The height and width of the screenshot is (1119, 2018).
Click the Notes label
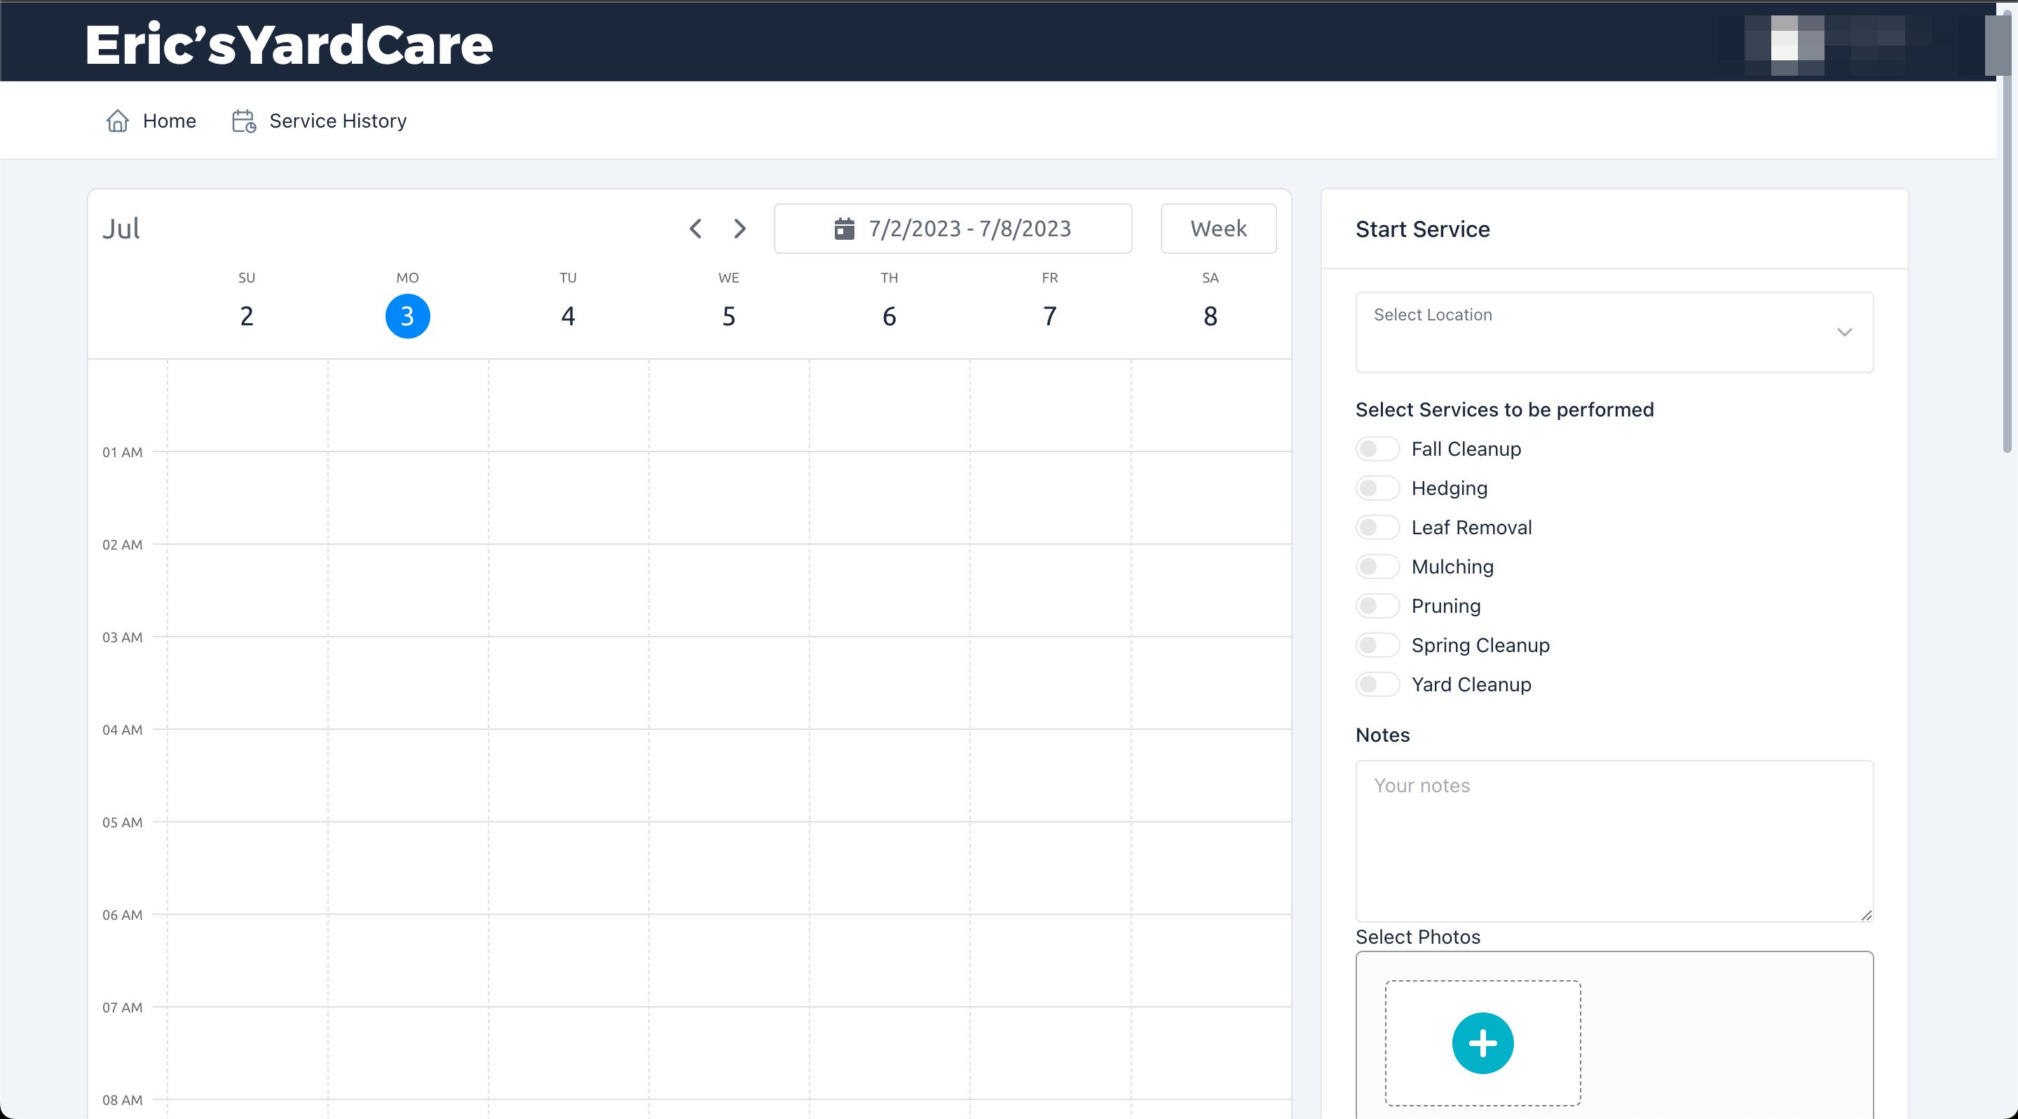click(x=1383, y=735)
